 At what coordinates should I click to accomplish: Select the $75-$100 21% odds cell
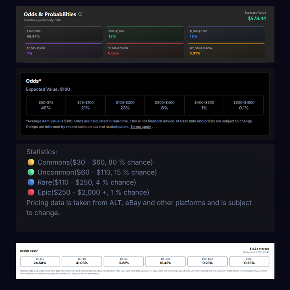(85, 105)
